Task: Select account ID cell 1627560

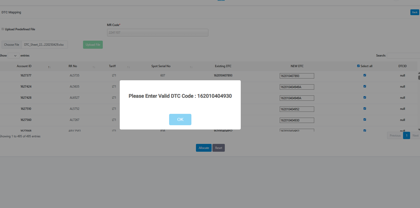Action: pos(26,120)
